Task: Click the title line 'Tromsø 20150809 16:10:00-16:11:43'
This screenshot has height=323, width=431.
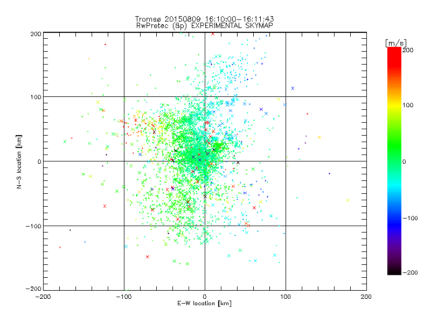Action: [204, 19]
